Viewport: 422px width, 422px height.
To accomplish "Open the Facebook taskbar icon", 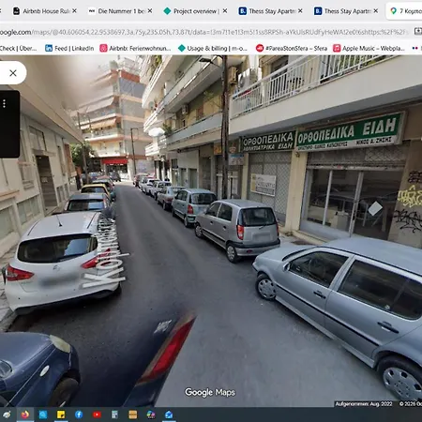I will pos(79,414).
